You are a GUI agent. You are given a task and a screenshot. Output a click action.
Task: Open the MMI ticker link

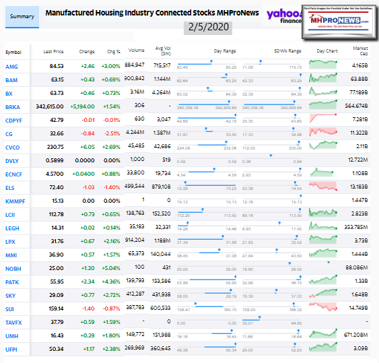tap(11, 255)
